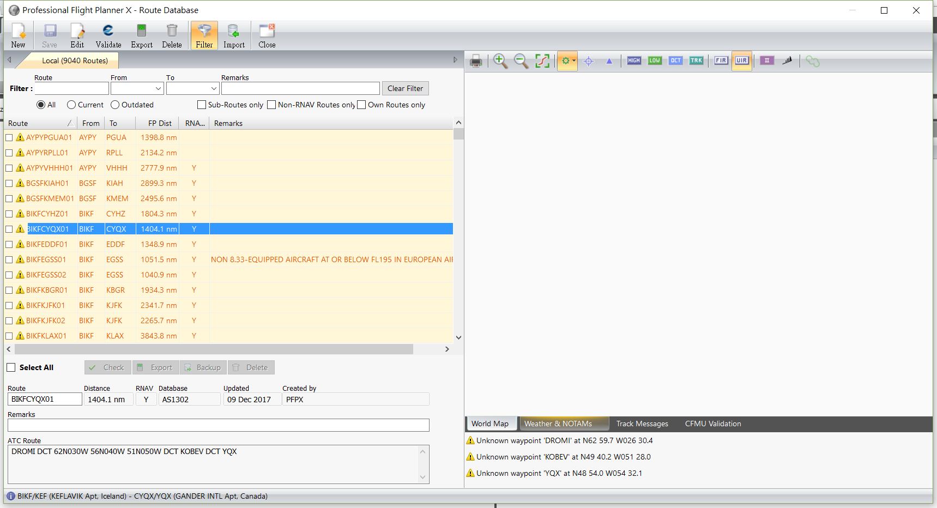This screenshot has height=508, width=937.
Task: Click the warning icon on BIKFEGSS01 row
Action: tap(21, 259)
